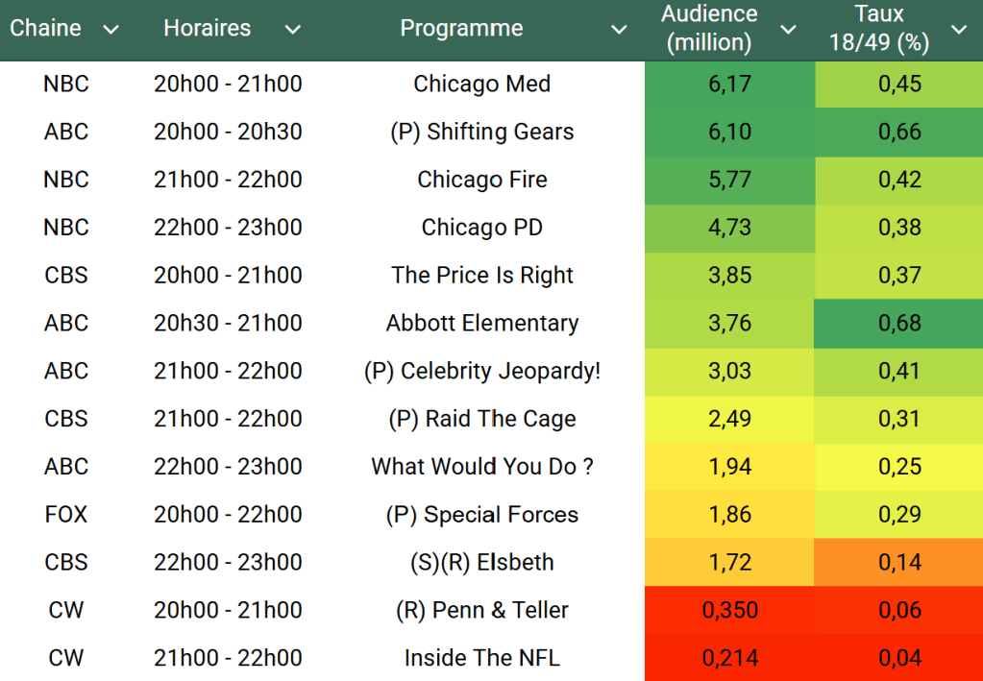Select the dark green 0,68 rating cell

(x=899, y=324)
